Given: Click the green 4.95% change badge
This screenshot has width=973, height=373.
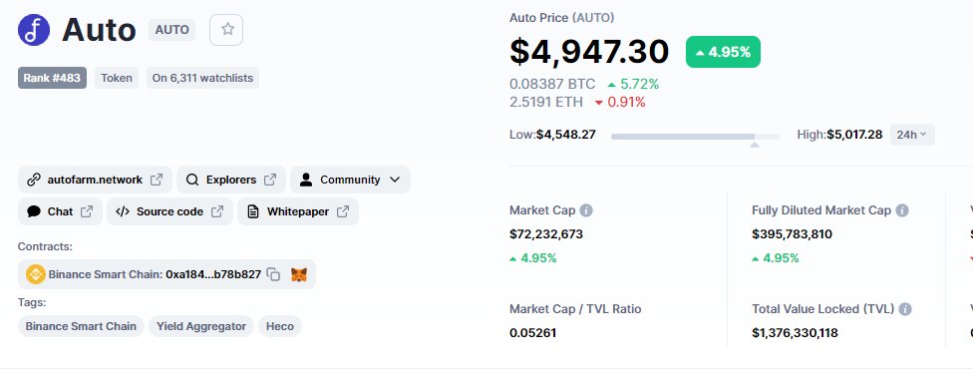Looking at the screenshot, I should coord(723,52).
